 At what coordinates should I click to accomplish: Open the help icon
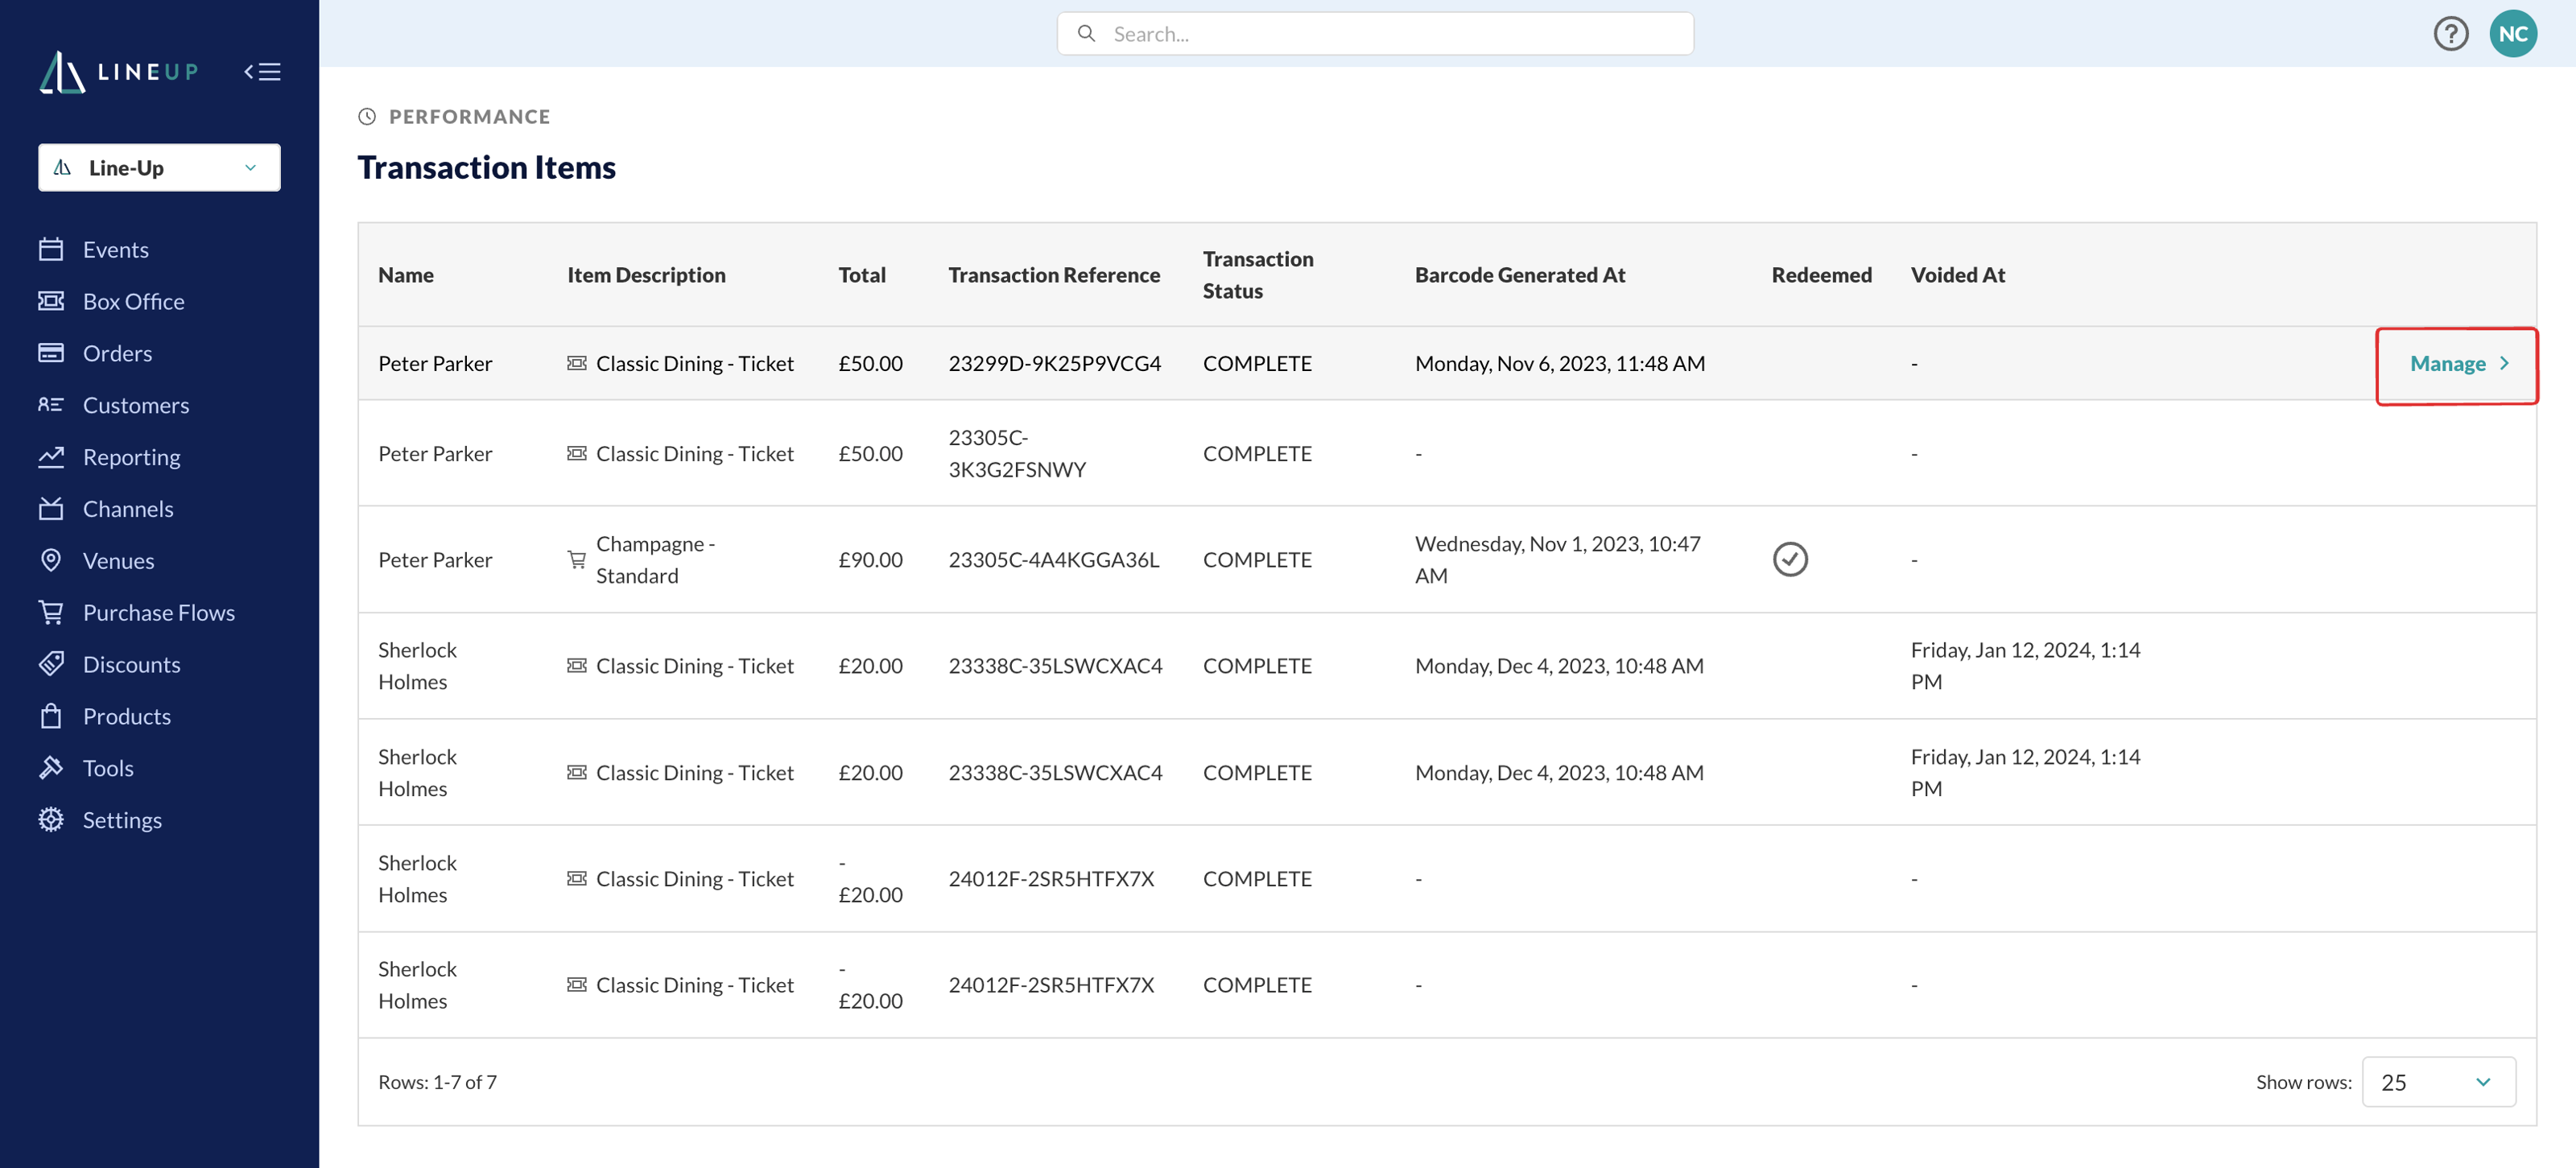(2450, 34)
